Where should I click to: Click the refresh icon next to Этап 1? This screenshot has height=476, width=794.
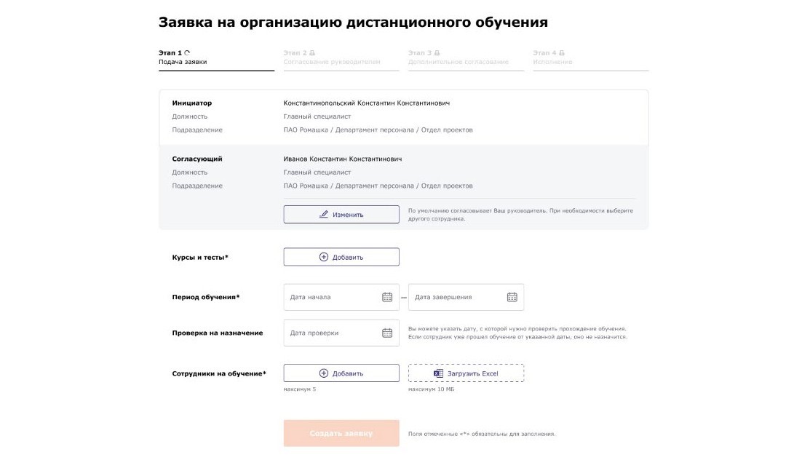188,52
